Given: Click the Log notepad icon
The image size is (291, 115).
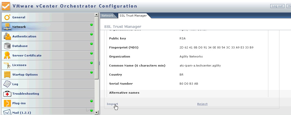Looking at the screenshot, I should click(7, 84).
